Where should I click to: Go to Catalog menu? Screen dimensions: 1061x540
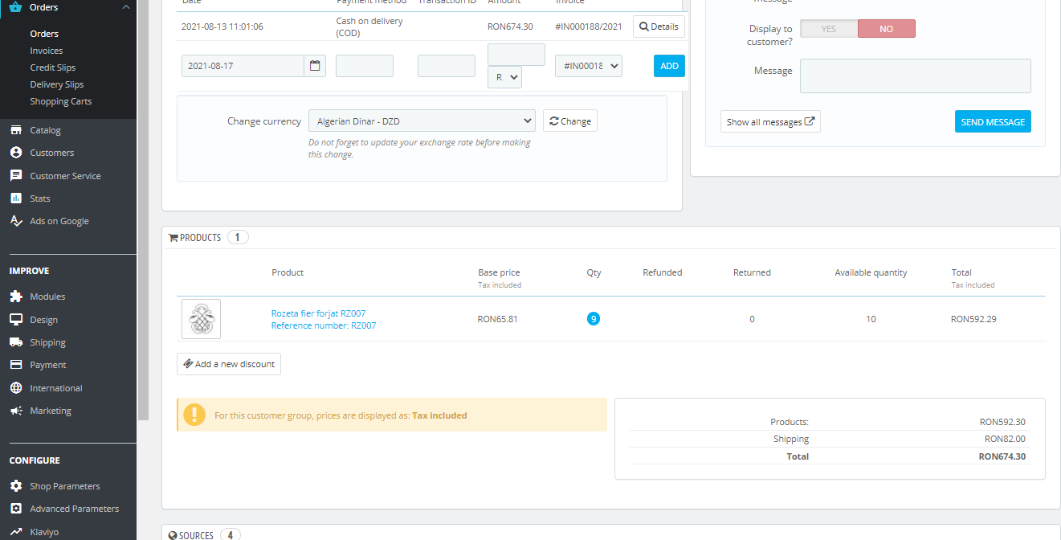pos(46,130)
